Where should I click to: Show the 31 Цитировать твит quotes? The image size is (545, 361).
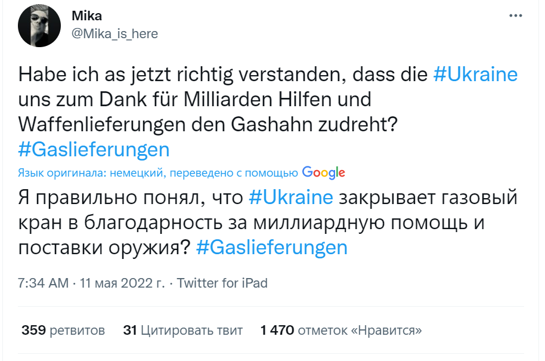(x=182, y=330)
